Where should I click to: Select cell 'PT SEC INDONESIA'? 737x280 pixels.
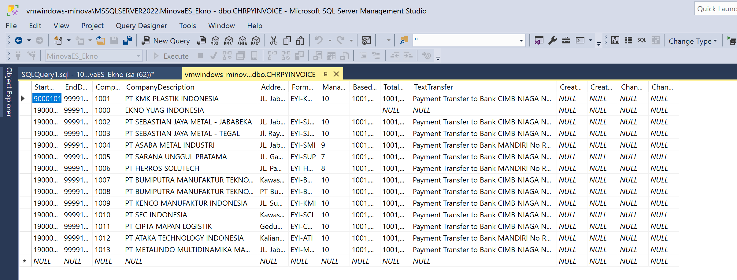(191, 215)
